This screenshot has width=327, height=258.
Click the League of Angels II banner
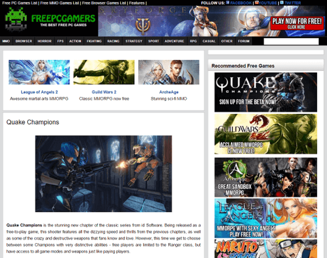pyautogui.click(x=266, y=218)
